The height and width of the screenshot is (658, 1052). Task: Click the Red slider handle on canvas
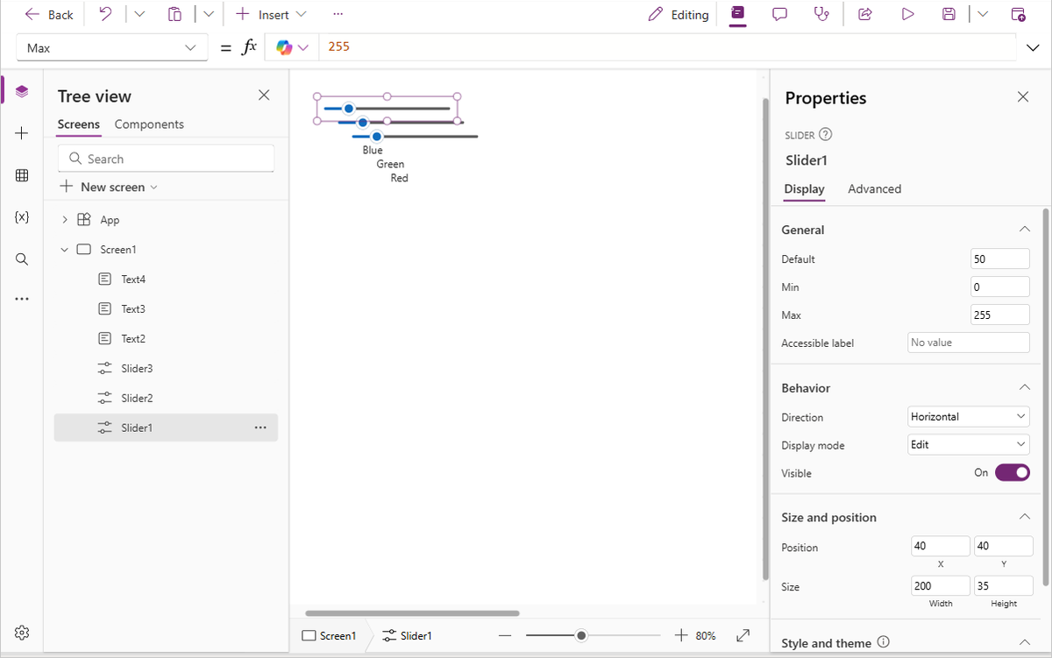coord(377,137)
